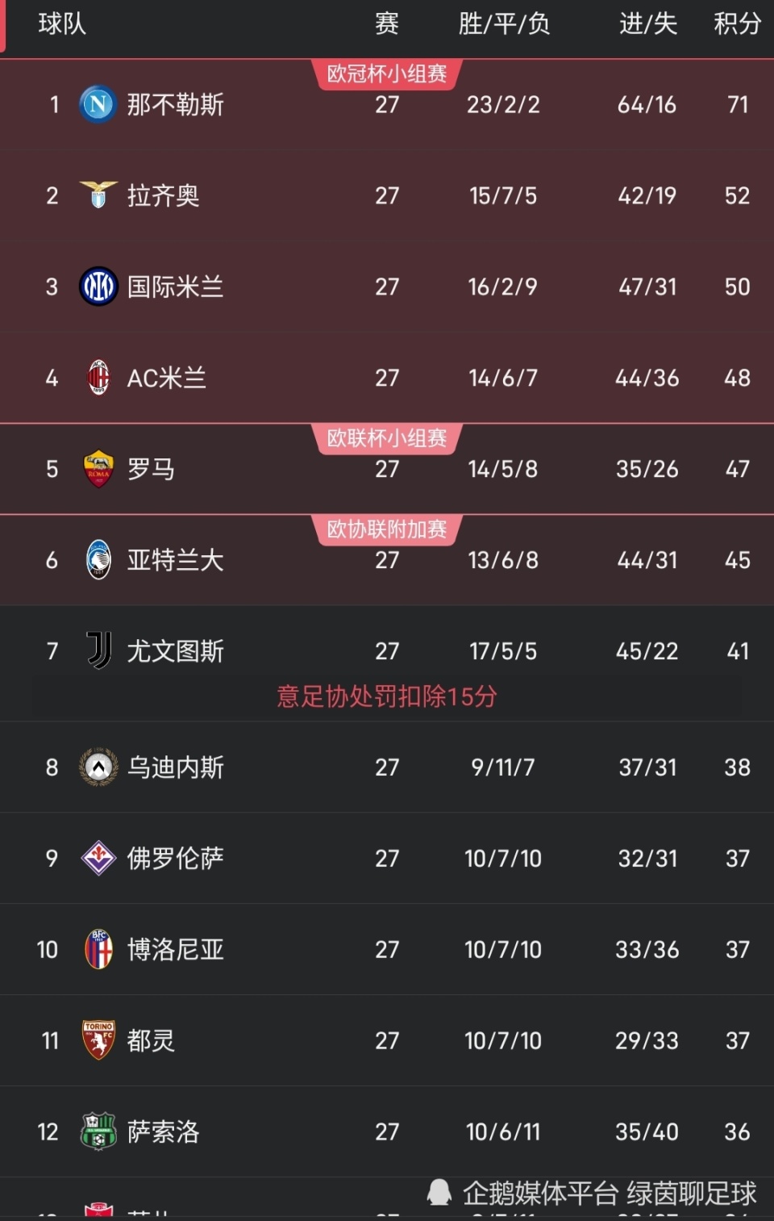Tap the Udinese club crest icon
This screenshot has height=1221, width=774.
coord(98,767)
